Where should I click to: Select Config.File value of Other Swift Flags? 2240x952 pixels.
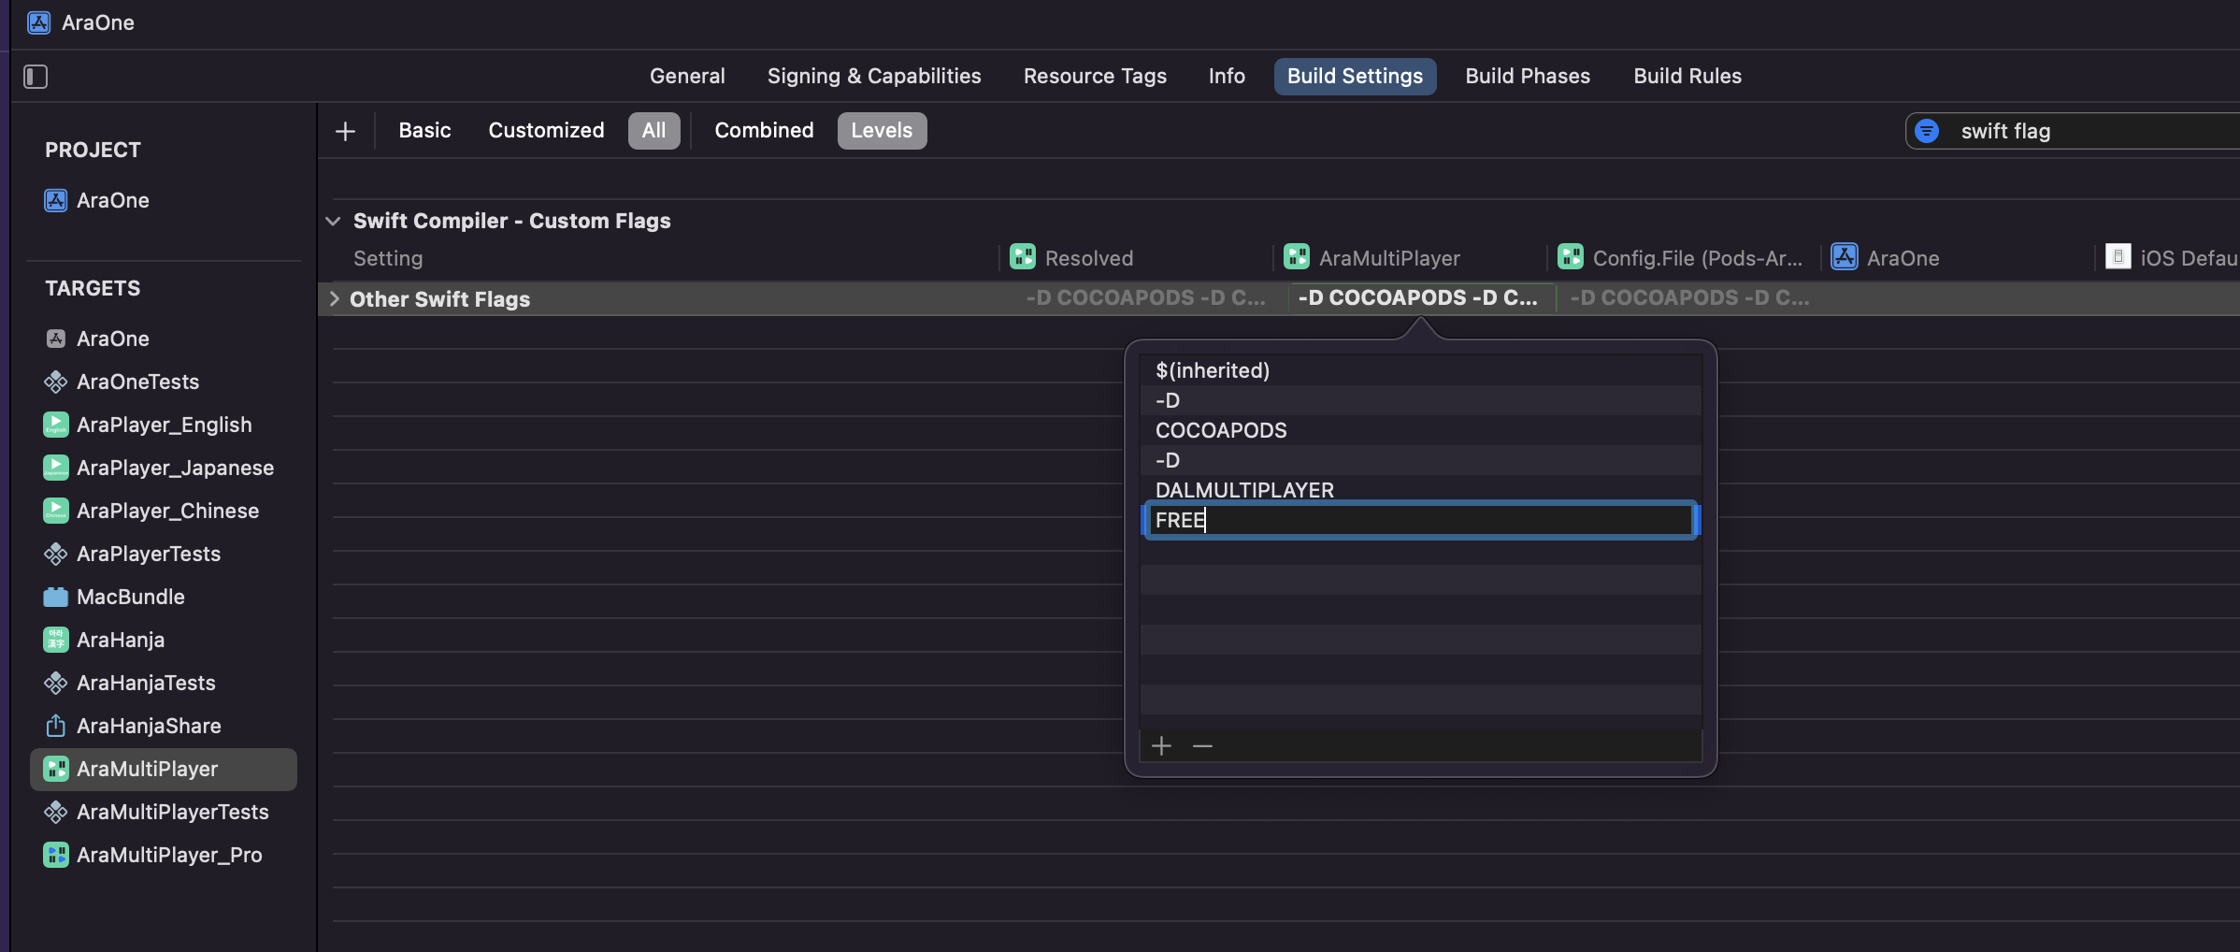[x=1690, y=297]
